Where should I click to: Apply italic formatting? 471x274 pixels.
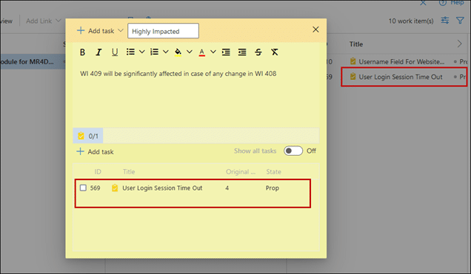(98, 52)
